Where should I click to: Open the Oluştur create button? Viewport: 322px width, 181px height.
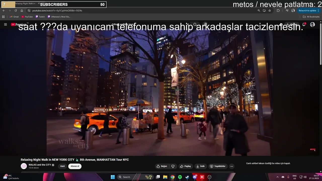click(x=292, y=24)
